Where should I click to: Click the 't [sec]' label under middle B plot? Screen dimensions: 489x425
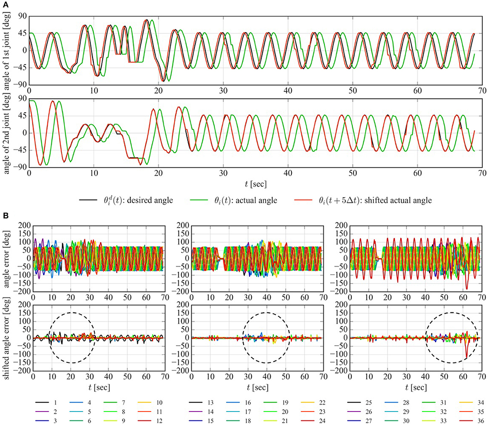(258, 387)
